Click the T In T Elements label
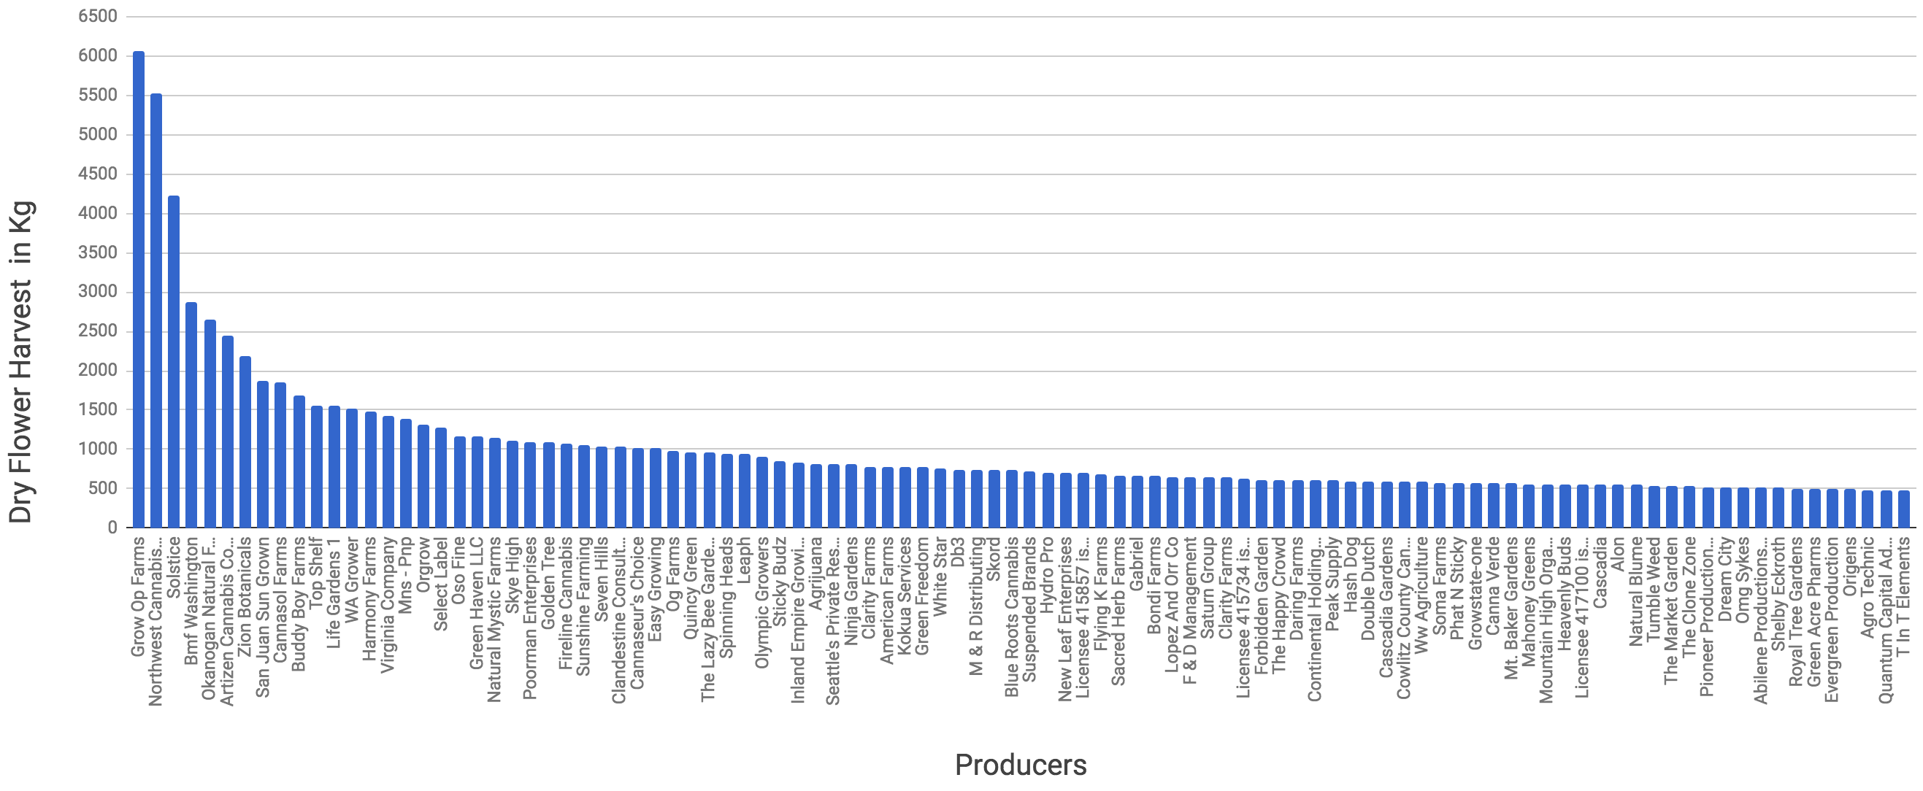Image resolution: width=1923 pixels, height=791 pixels. point(1903,597)
